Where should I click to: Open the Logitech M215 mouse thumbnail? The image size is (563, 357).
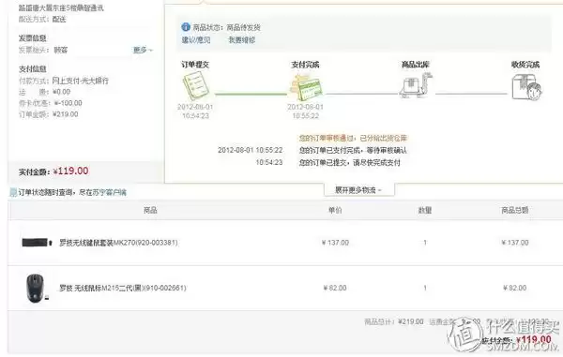(x=37, y=289)
